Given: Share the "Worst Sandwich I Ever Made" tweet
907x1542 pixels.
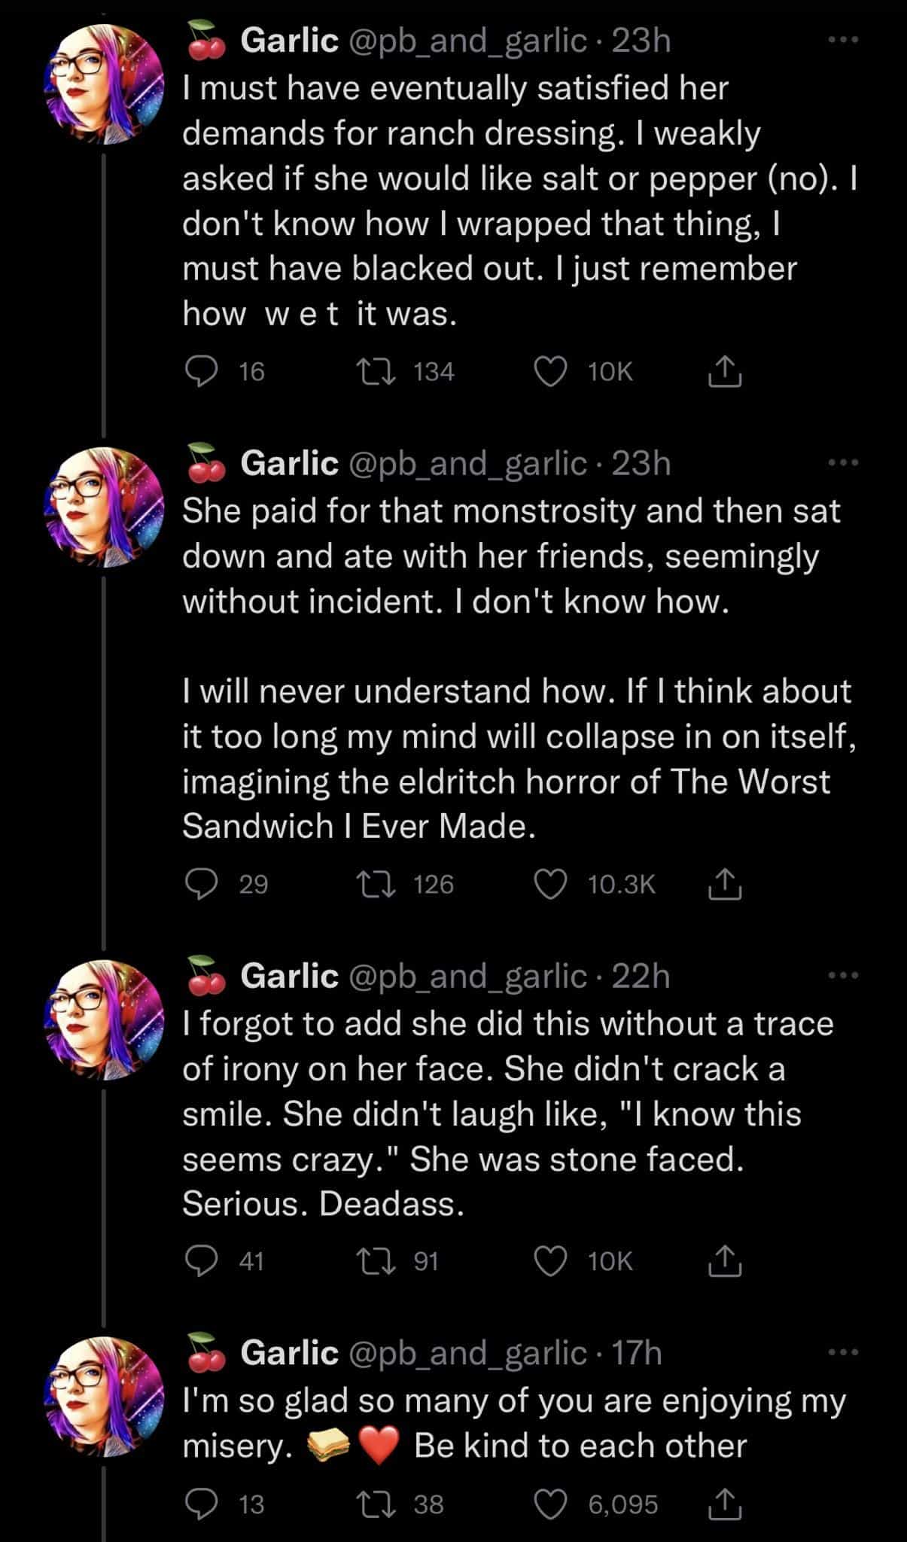Looking at the screenshot, I should (x=725, y=884).
